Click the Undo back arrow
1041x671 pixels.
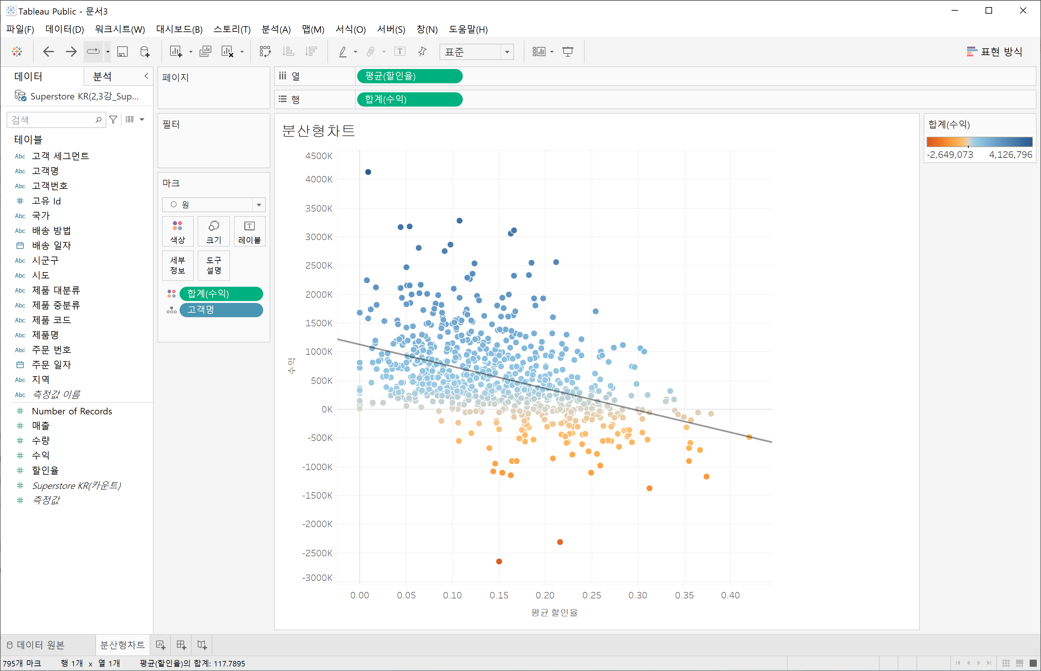48,52
